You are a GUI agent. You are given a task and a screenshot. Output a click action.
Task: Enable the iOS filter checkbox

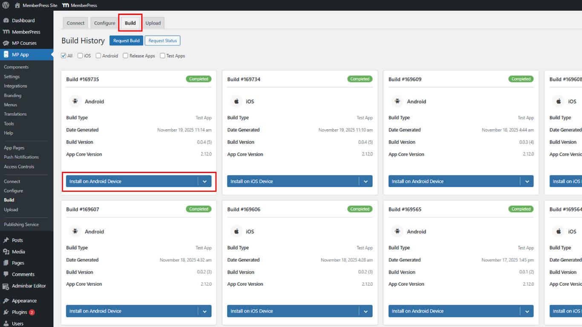point(80,56)
